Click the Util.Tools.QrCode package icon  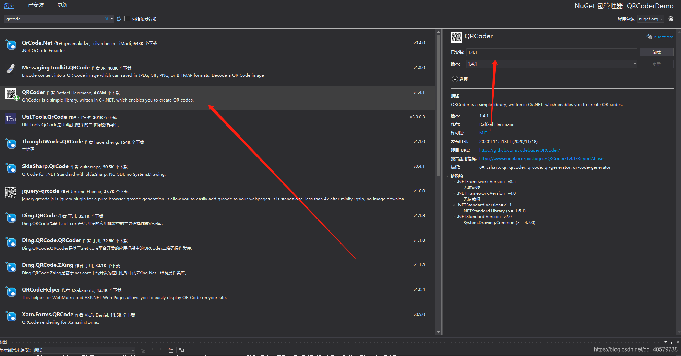pyautogui.click(x=11, y=119)
